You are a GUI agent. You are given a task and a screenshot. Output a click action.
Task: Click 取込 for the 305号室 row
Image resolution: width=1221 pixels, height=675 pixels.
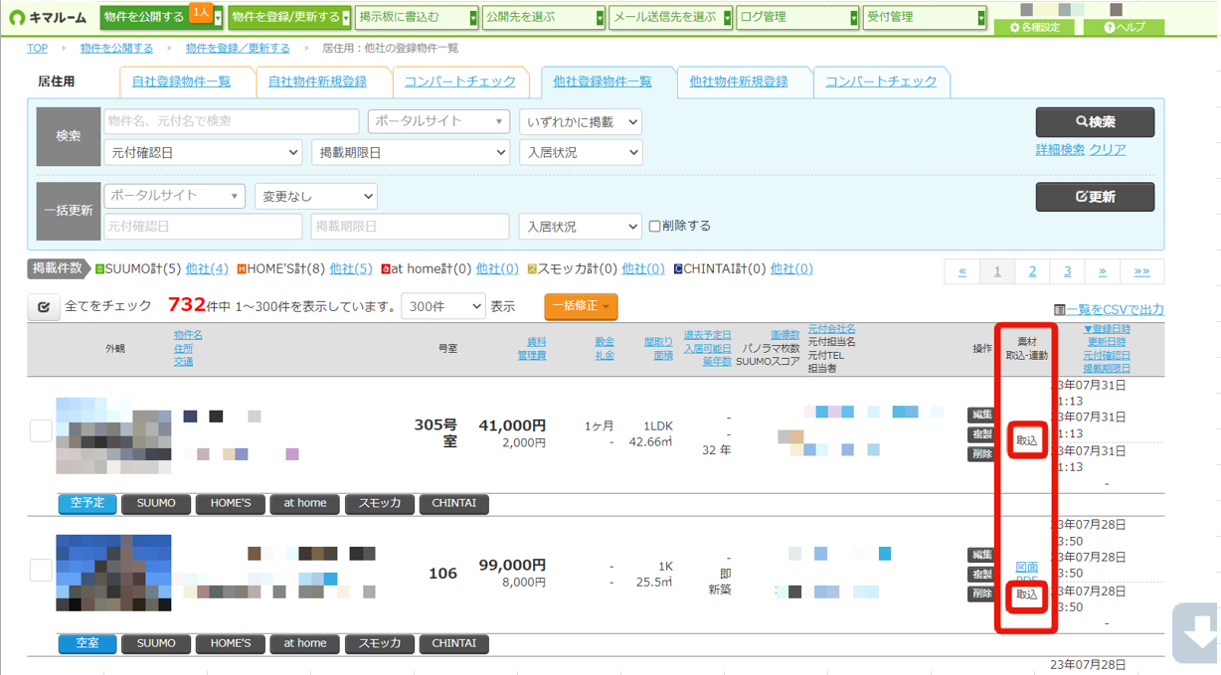pyautogui.click(x=1027, y=440)
